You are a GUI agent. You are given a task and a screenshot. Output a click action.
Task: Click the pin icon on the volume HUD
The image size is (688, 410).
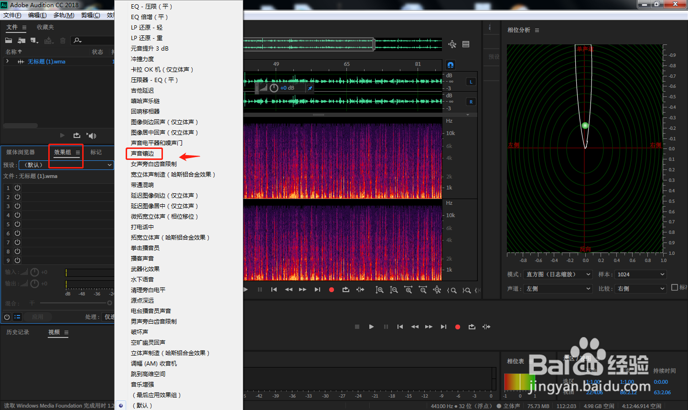click(310, 88)
